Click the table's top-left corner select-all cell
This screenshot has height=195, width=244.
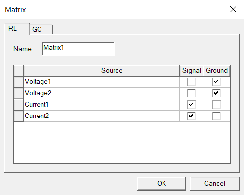[18, 71]
